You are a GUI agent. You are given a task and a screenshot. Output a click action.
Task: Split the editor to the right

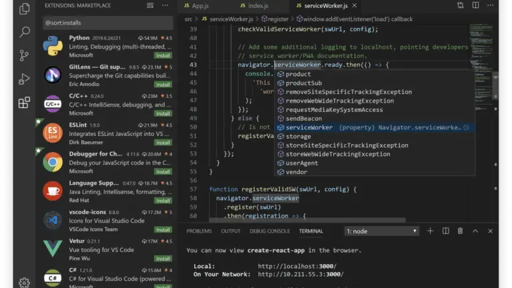[475, 5]
